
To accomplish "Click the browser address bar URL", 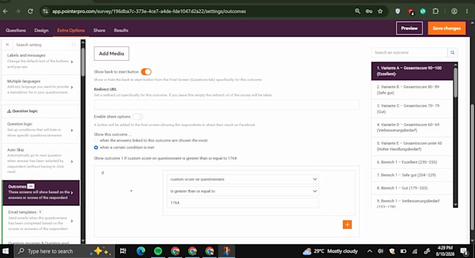I will [149, 11].
